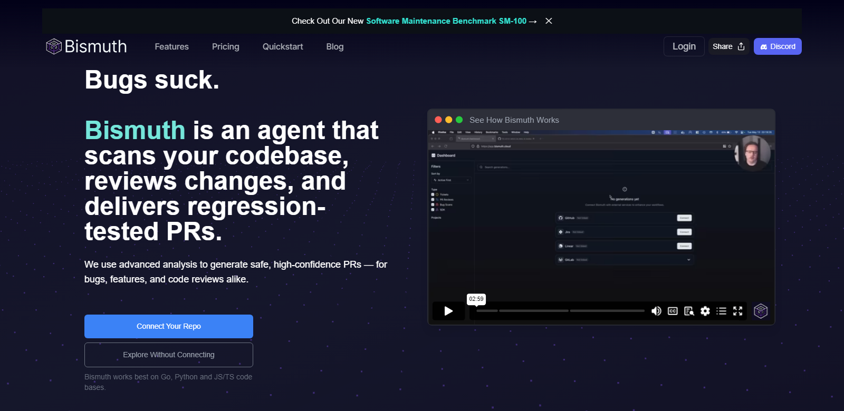Click the 'Bugs suck.' headline
The image size is (844, 411).
(152, 80)
